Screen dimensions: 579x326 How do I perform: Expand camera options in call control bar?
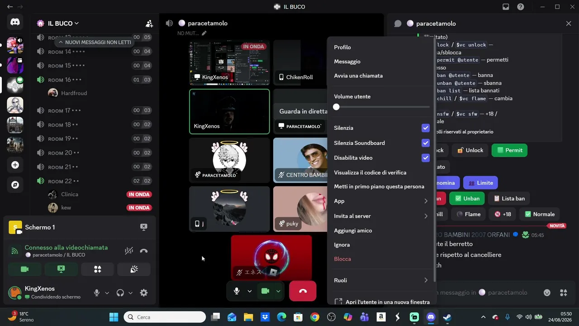click(x=278, y=291)
